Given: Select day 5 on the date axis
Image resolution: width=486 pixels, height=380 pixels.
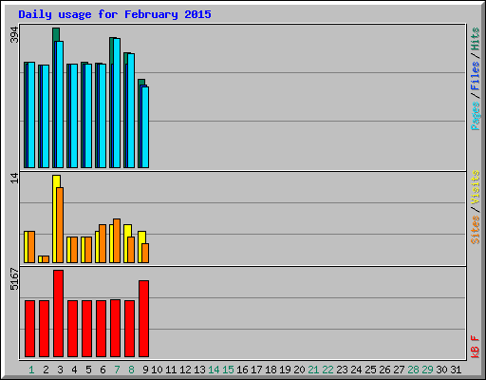Looking at the screenshot, I should (88, 370).
